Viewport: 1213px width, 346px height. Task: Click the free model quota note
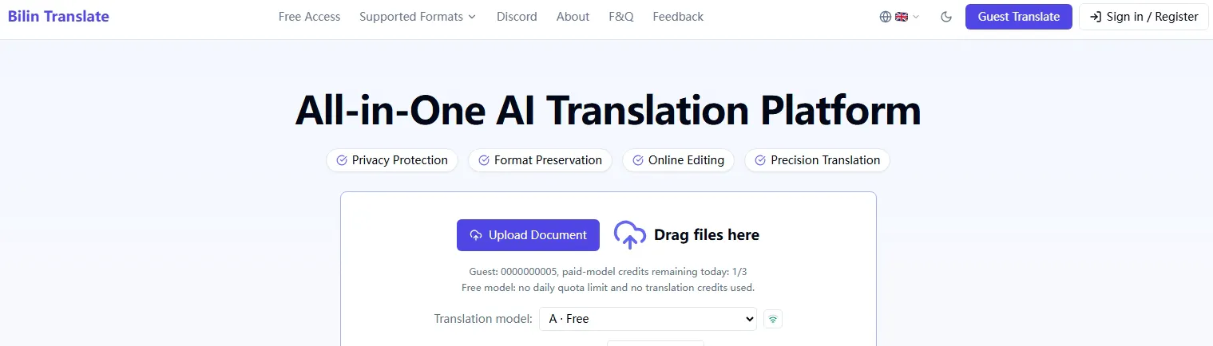[608, 287]
